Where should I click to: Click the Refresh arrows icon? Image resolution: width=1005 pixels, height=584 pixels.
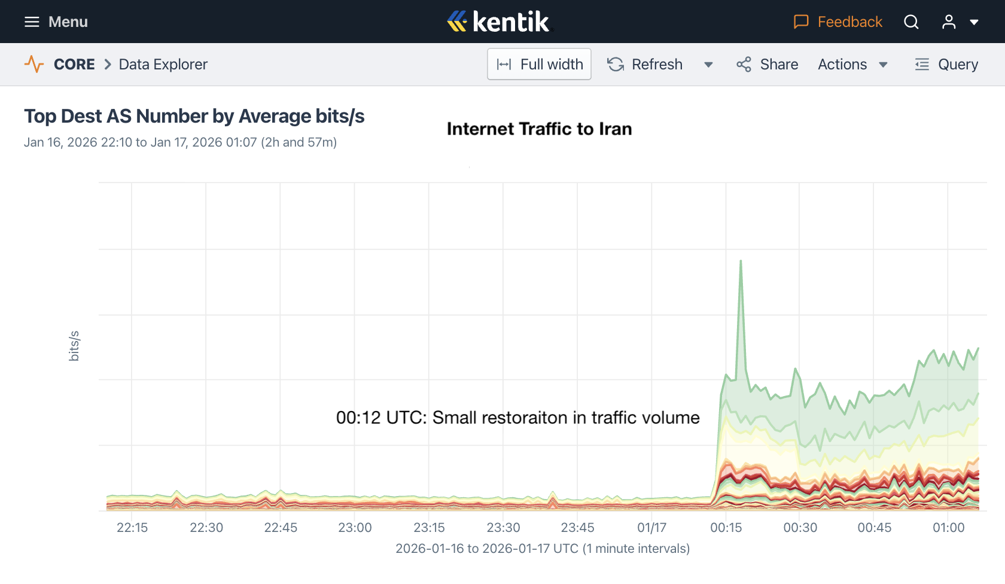pyautogui.click(x=616, y=64)
